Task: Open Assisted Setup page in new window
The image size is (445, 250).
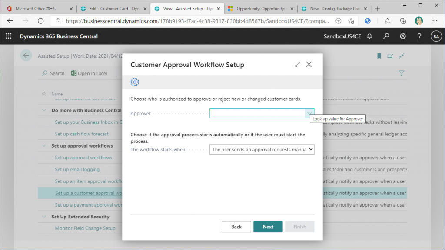Action: pyautogui.click(x=390, y=56)
